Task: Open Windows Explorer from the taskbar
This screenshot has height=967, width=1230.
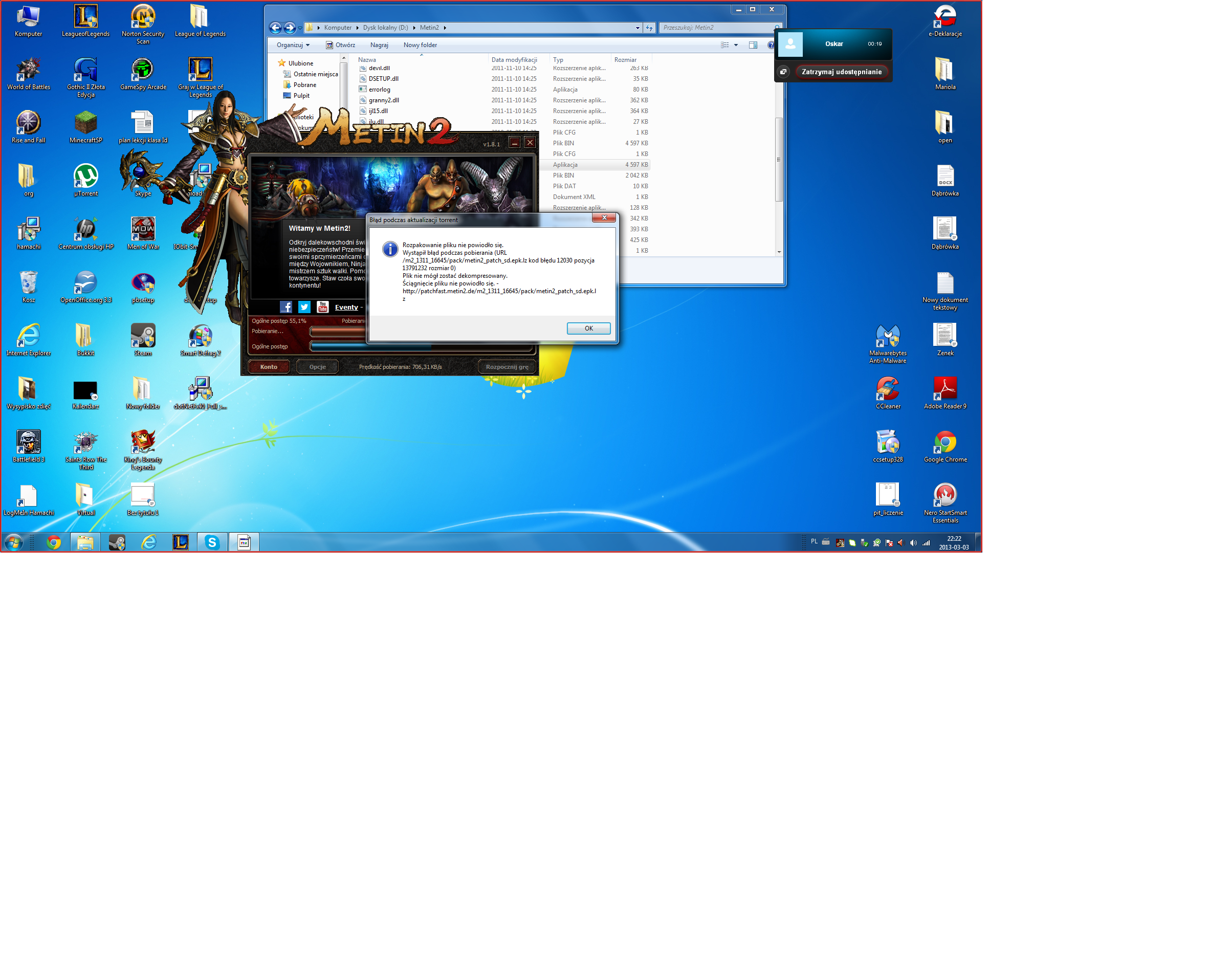Action: pyautogui.click(x=85, y=542)
